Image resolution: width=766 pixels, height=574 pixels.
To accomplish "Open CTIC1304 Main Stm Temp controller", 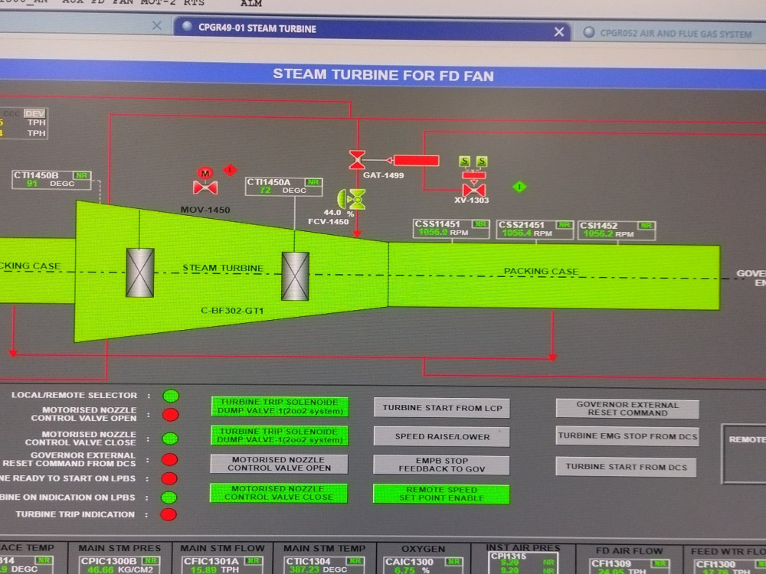I will (x=324, y=566).
